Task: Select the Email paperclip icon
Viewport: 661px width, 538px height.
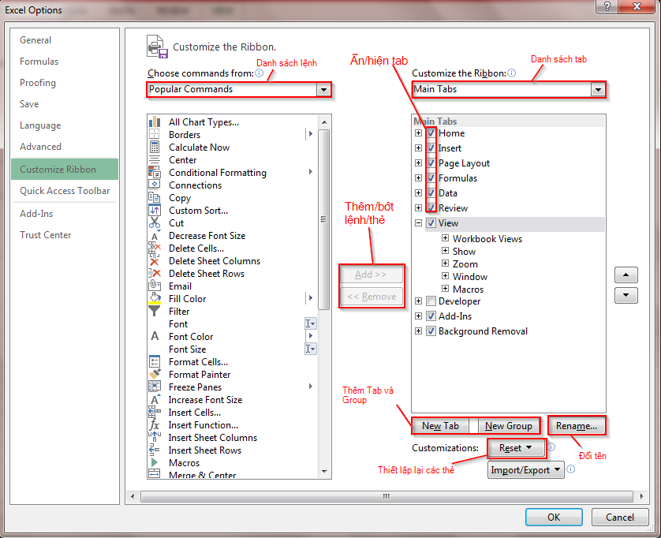Action: [x=155, y=286]
